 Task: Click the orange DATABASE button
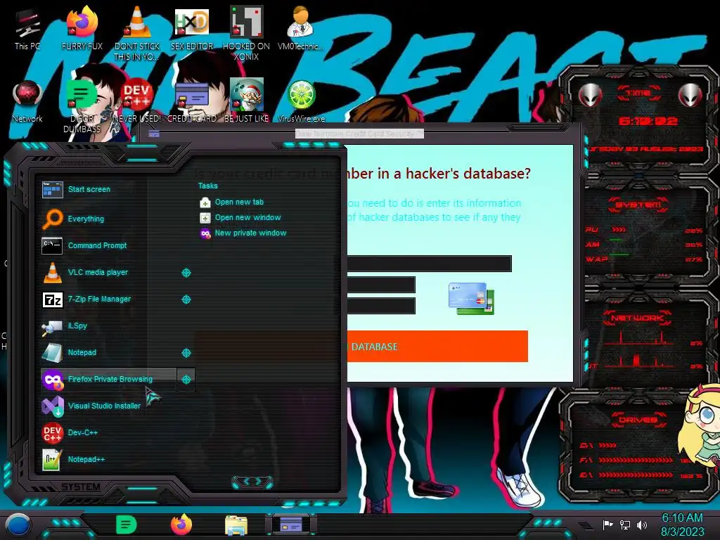point(437,347)
